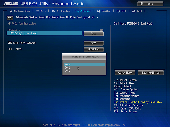The width and height of the screenshot is (170, 127).
Task: Click the x16 value text
Action: pos(101,30)
